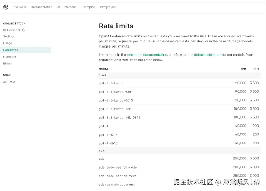Screen dimensions: 266x191
Task: Click the OpenAI logo icon
Action: [6, 7]
